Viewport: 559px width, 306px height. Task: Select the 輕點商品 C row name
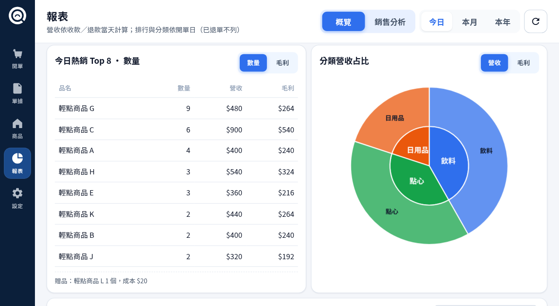pos(76,130)
